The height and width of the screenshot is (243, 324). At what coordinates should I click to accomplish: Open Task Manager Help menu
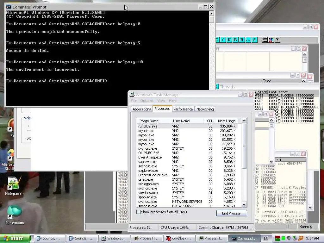pyautogui.click(x=172, y=101)
